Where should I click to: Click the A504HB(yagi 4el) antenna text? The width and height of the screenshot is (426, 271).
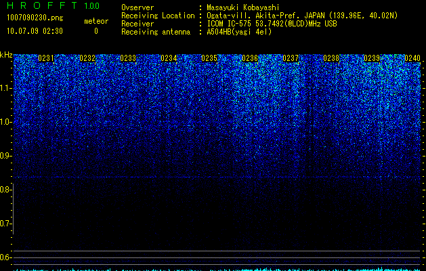coord(239,32)
